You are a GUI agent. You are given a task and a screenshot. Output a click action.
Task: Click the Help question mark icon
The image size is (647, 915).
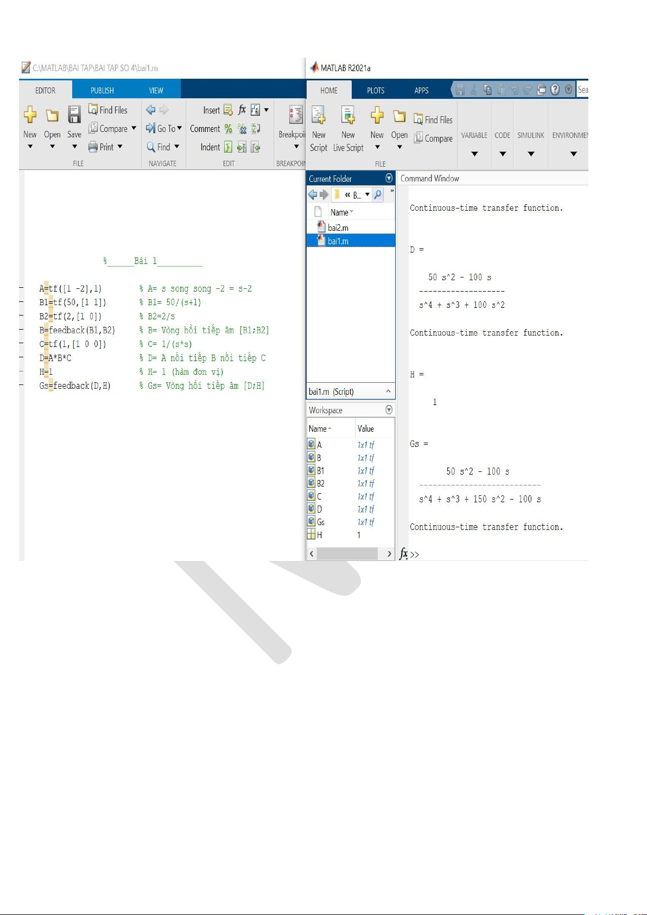(x=555, y=90)
